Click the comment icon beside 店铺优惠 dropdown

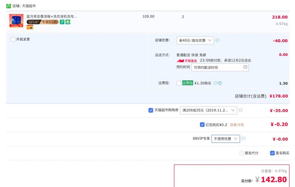[x=218, y=40]
